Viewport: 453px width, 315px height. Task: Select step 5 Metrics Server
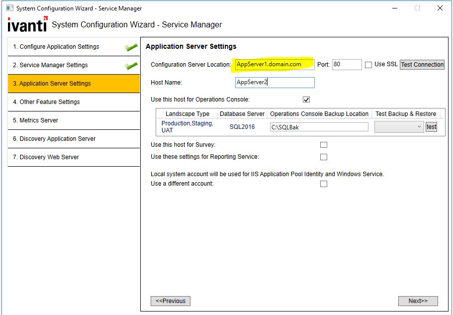click(x=36, y=120)
